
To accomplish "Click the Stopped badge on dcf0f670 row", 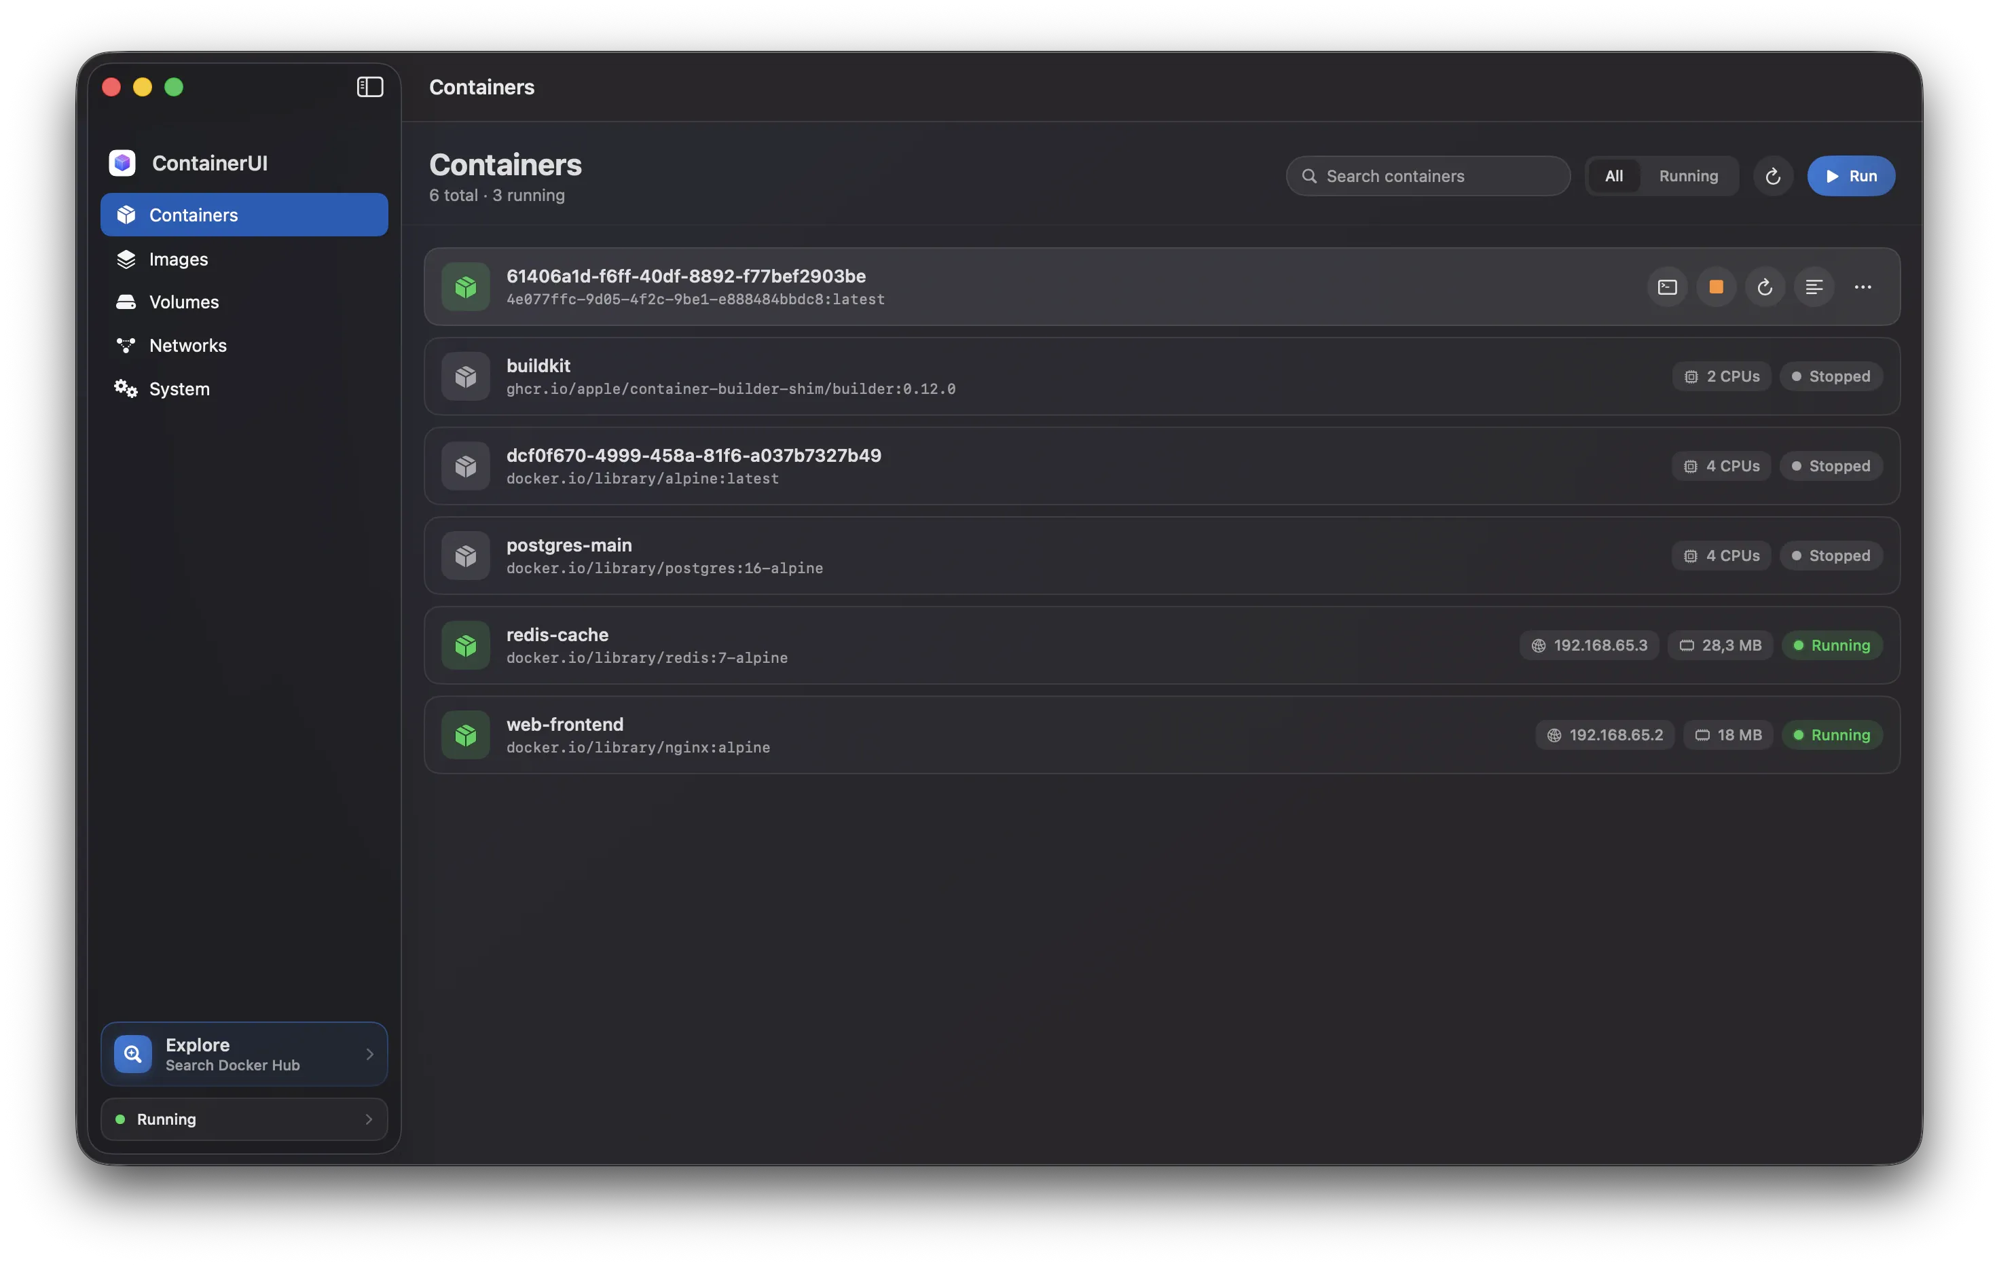I will (1831, 467).
